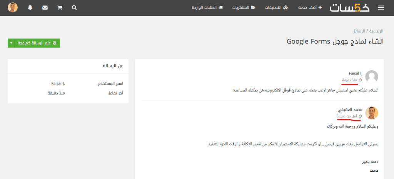The width and height of the screenshot is (394, 179).
Task: Click the page title انشاء نماذج جوجل Google Forms
Action: tap(335, 41)
